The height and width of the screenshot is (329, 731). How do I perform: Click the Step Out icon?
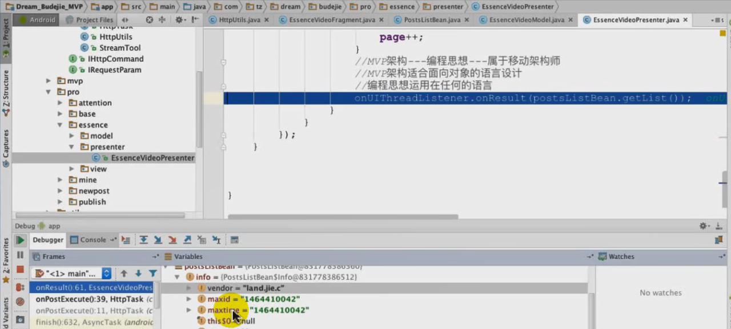click(187, 239)
